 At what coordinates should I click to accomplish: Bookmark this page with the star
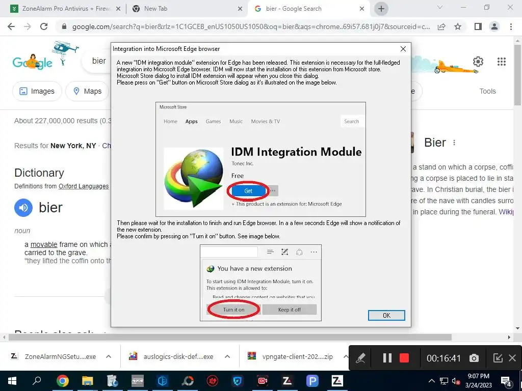[458, 26]
